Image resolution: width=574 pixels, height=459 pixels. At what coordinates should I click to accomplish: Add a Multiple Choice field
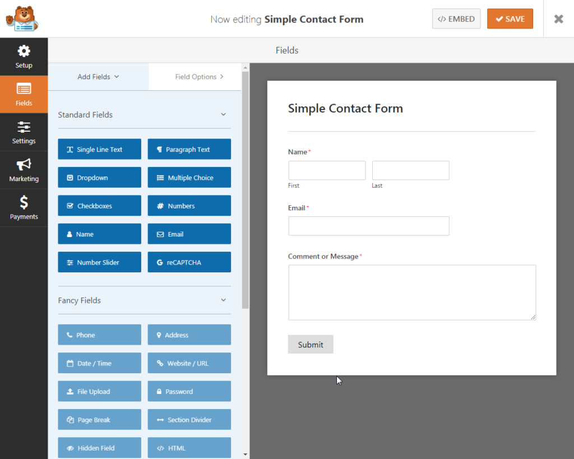(189, 177)
